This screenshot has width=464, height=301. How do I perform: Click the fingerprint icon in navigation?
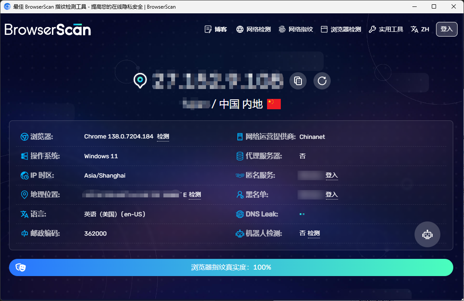click(x=282, y=29)
